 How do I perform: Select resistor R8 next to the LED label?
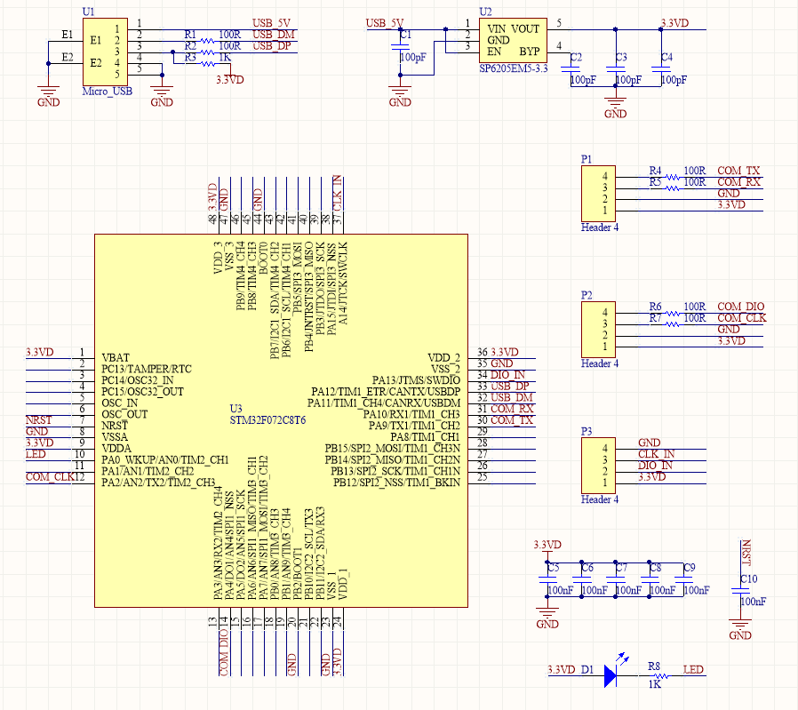click(660, 676)
